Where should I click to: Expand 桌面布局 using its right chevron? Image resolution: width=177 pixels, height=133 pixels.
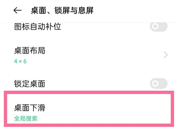(x=166, y=55)
